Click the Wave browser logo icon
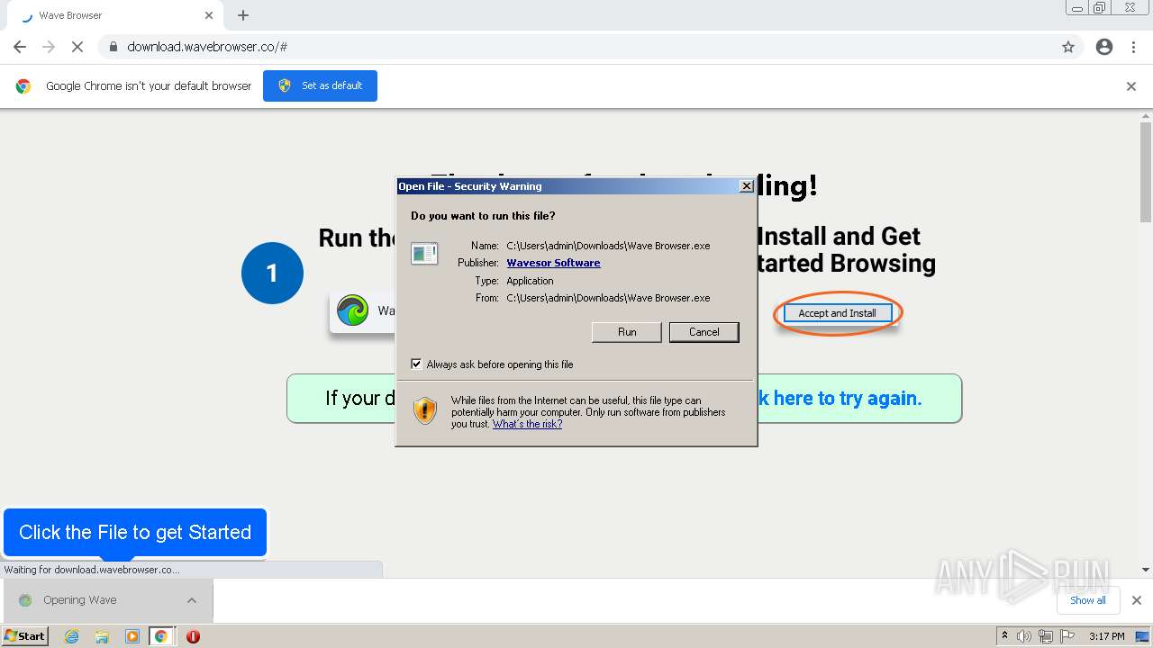The width and height of the screenshot is (1153, 648). tap(352, 311)
